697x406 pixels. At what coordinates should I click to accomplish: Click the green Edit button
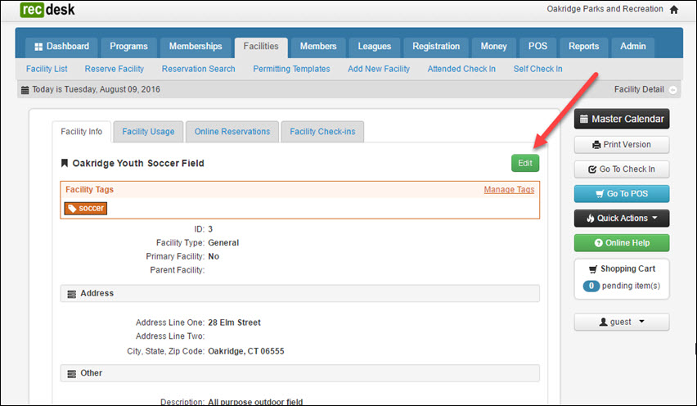(525, 163)
